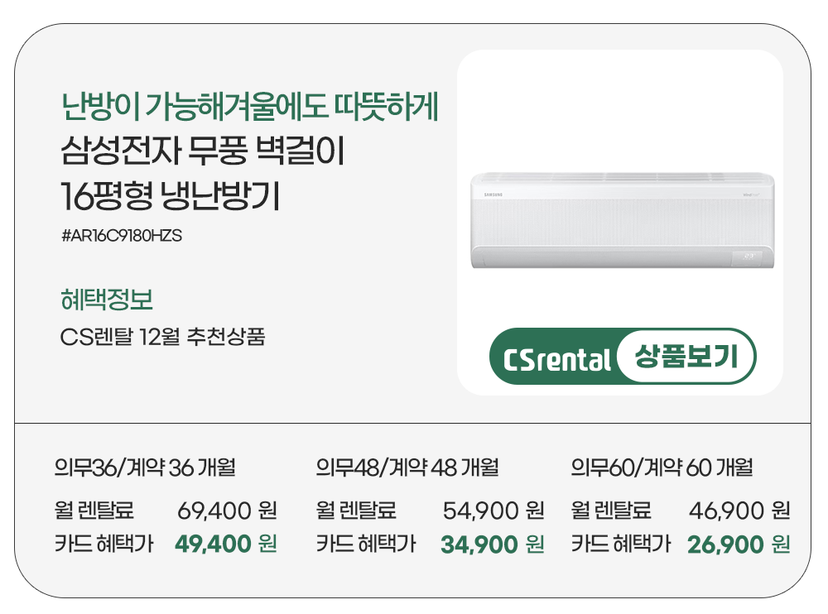Image resolution: width=828 pixels, height=614 pixels.
Task: Click the 상품보기 button
Action: [x=685, y=358]
